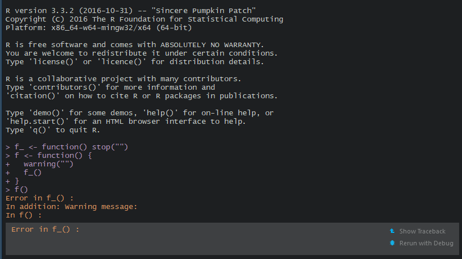462x259 pixels.
Task: Open the Show Traceback link
Action: (x=422, y=231)
